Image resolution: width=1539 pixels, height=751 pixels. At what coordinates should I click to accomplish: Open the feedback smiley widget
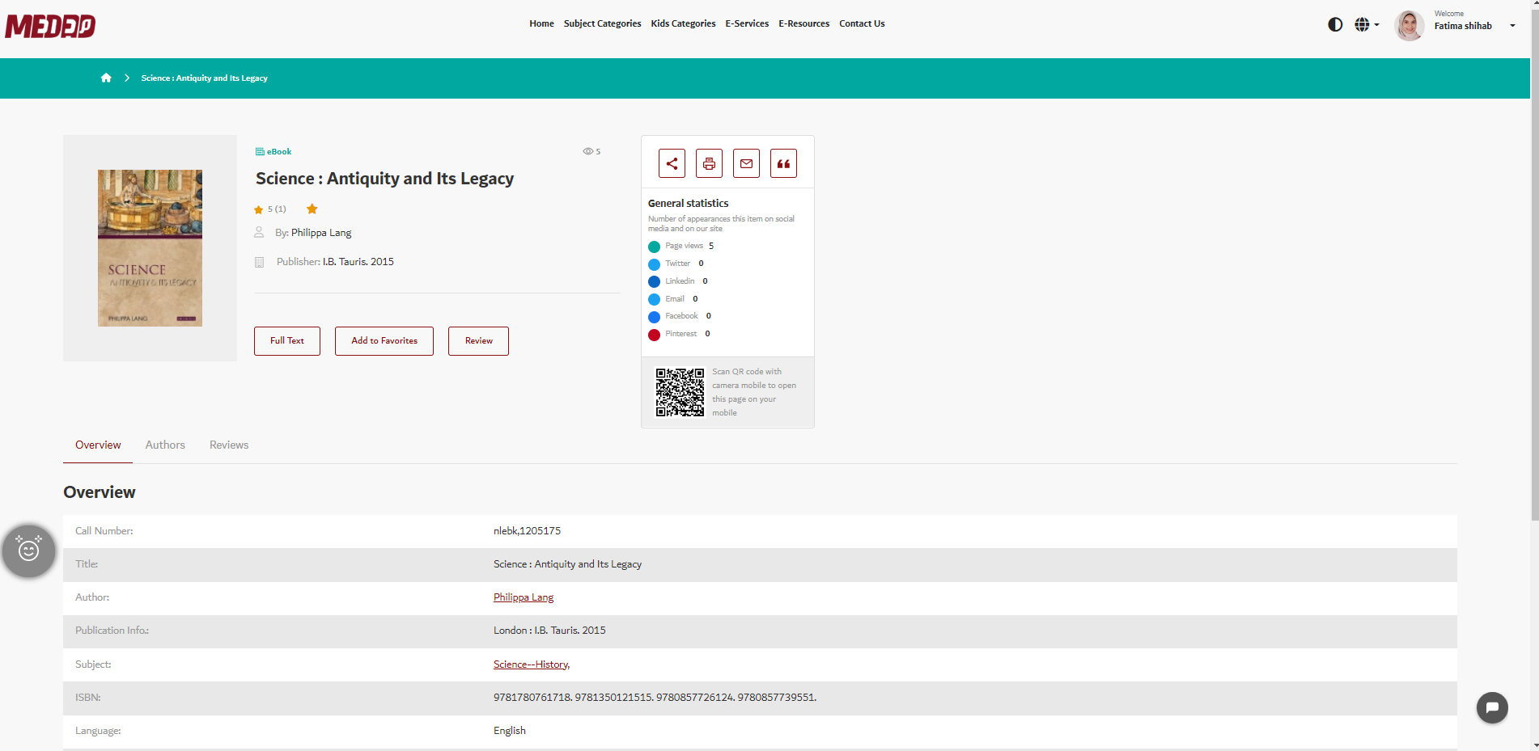click(x=28, y=551)
